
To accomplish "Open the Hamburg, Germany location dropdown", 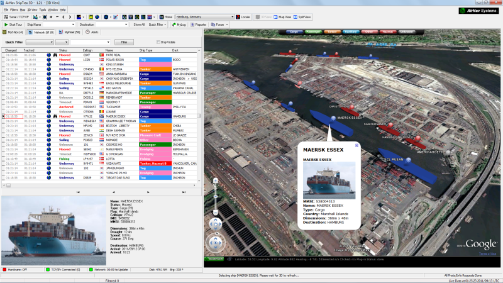I will 233,17.
